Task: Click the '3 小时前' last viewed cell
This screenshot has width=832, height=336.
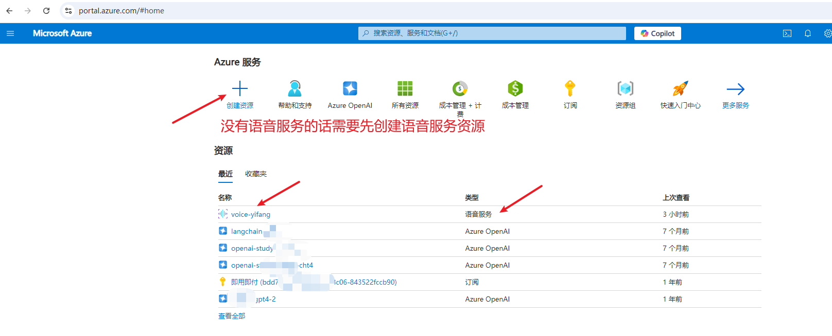Action: pos(676,214)
